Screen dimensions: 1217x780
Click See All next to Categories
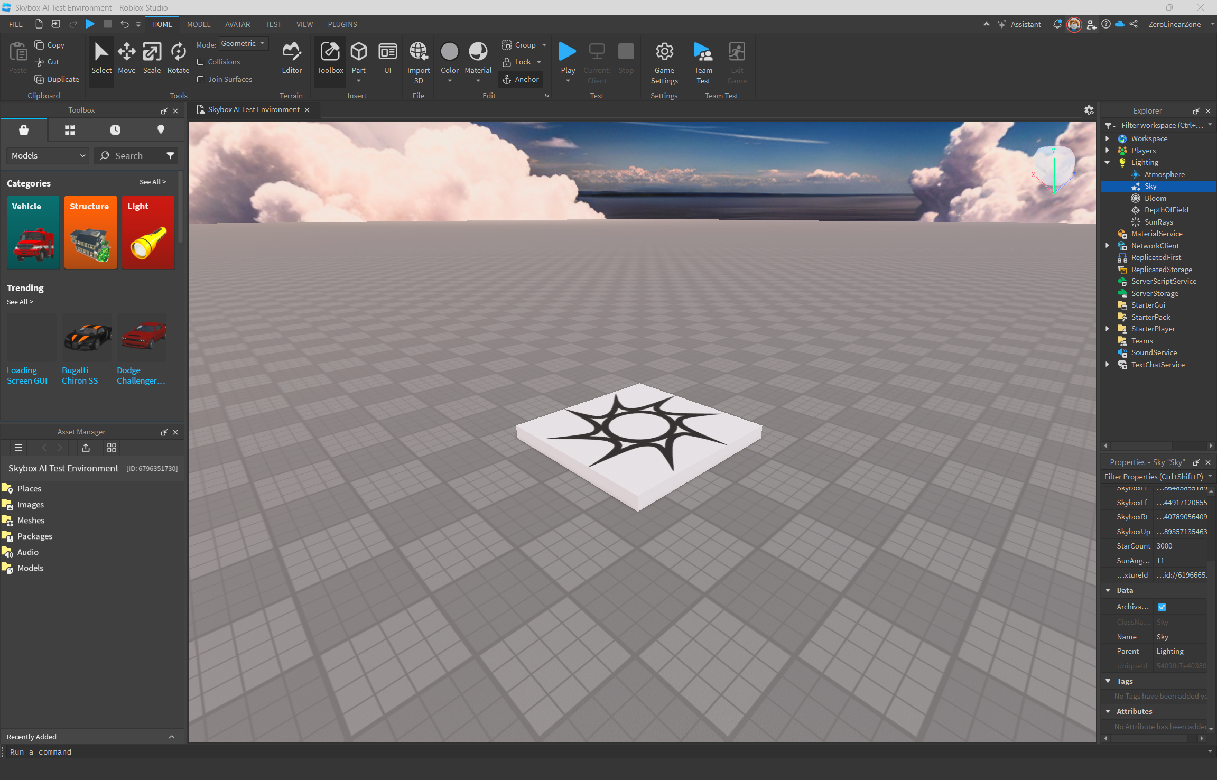click(x=152, y=182)
